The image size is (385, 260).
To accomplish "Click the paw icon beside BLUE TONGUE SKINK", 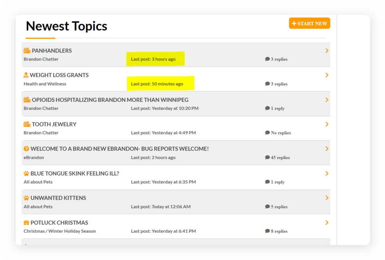I will point(26,174).
